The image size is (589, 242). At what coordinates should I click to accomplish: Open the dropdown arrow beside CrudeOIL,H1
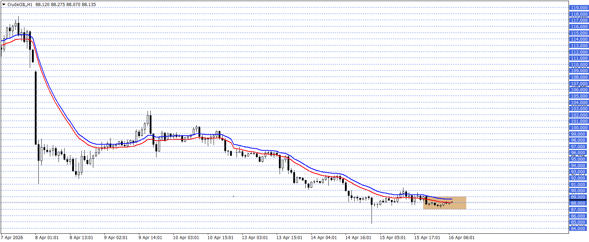point(4,5)
